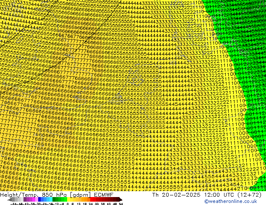Click the '-54' value on legend scale

click(13, 204)
